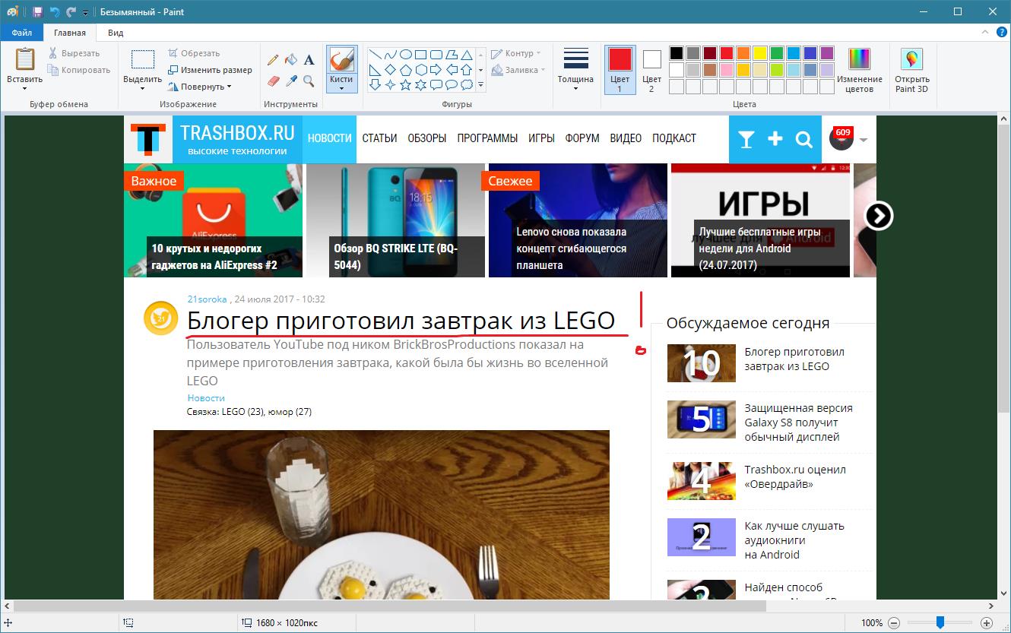The height and width of the screenshot is (633, 1011).
Task: Click the zoom out minus button
Action: pos(894,623)
